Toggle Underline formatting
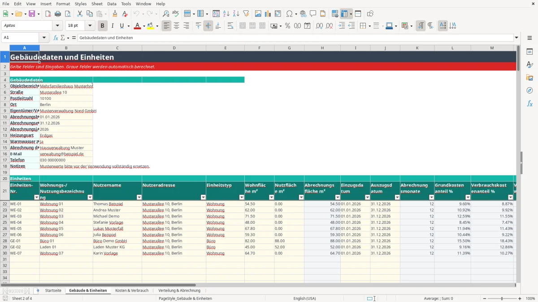Viewport: 538px width, 302px height. [121, 26]
